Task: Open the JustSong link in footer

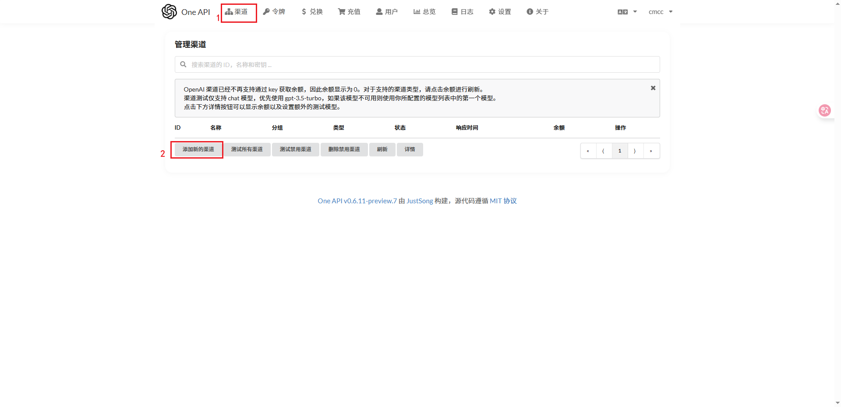Action: 419,201
